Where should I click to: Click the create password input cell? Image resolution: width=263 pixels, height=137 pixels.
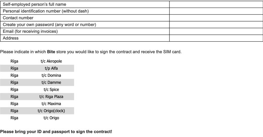point(216,25)
